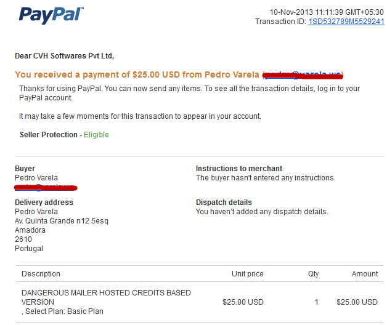This screenshot has height=325, width=387.
Task: Click the redacted email in payment headline
Action: 303,75
